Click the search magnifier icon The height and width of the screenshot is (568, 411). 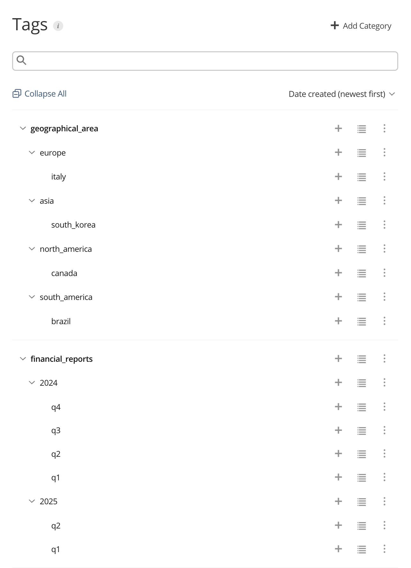click(22, 60)
